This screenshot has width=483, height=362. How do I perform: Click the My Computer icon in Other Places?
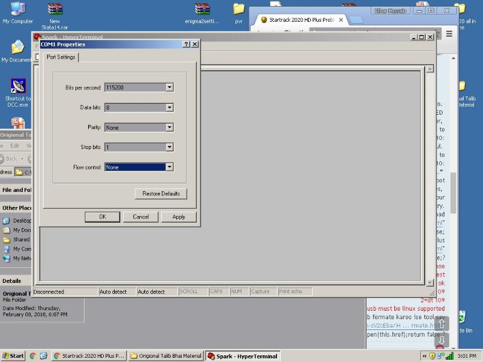point(6,249)
